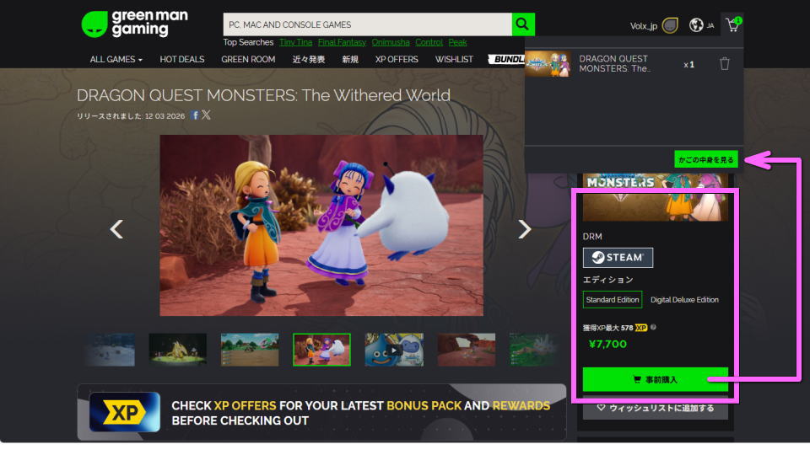This screenshot has width=810, height=455.
Task: Select the Digital Deluxe Edition option
Action: [684, 300]
